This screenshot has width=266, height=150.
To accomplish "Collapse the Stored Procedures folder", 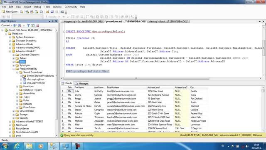I will (17, 72).
